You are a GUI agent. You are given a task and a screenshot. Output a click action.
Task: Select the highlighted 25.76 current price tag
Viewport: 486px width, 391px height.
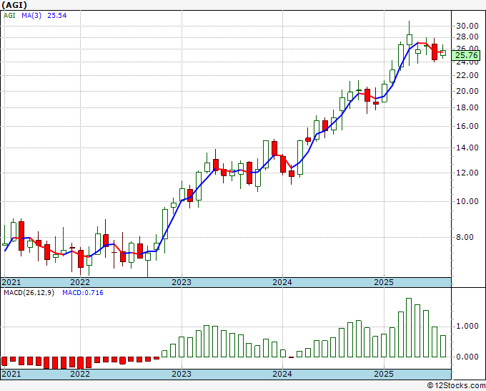pyautogui.click(x=466, y=55)
